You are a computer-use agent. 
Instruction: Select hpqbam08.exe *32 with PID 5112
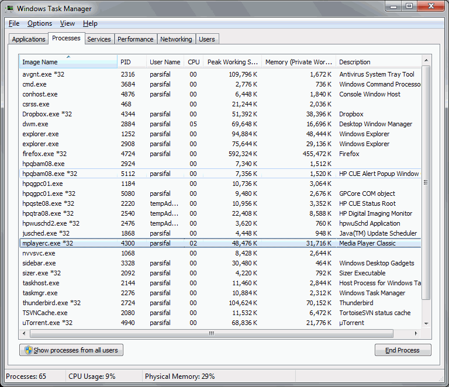coord(220,174)
